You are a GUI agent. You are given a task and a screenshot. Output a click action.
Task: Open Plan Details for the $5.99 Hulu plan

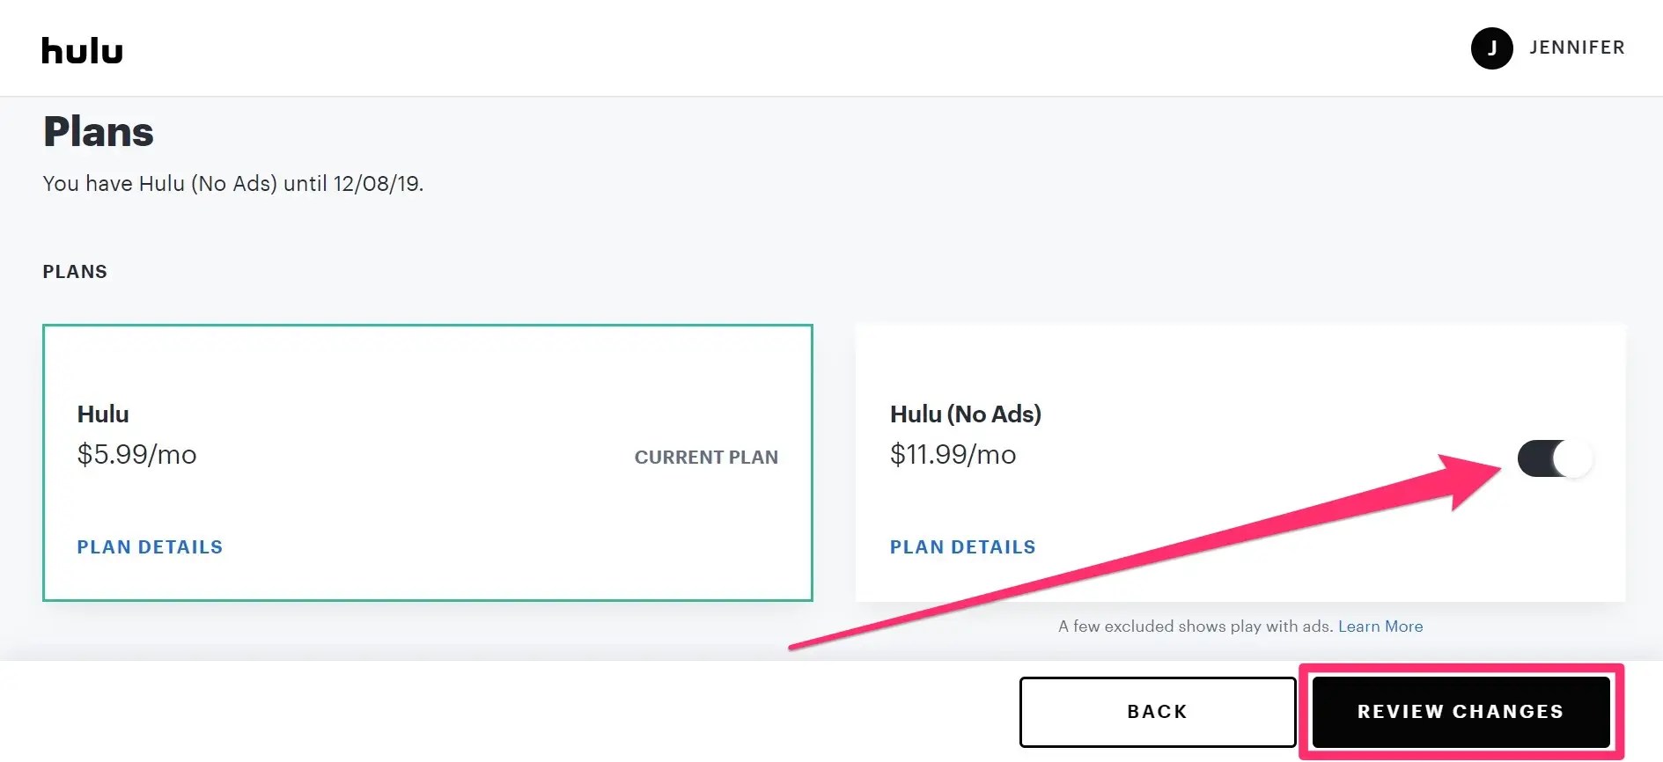pos(150,547)
